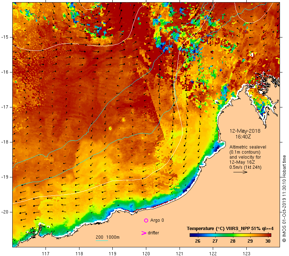This screenshot has width=289, height=256.
Task: Click the '12-May 16Z' caption line
Action: [x=242, y=162]
